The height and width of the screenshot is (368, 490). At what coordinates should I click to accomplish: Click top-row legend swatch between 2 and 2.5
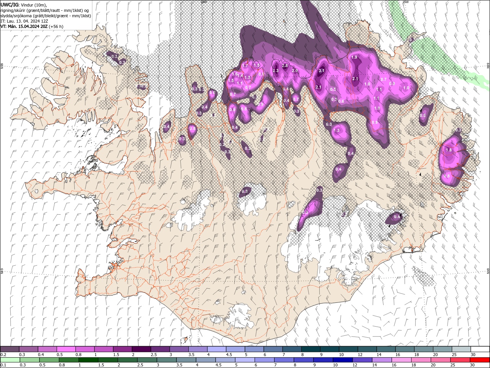[x=141, y=349]
